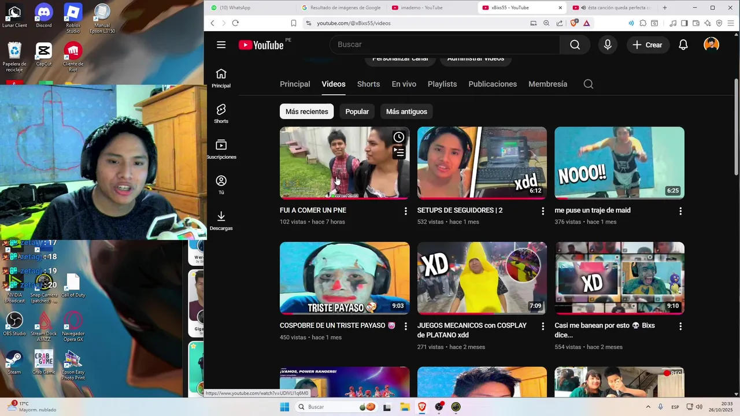The image size is (740, 416).
Task: Click the YouTube Buscar search field
Action: [x=444, y=44]
